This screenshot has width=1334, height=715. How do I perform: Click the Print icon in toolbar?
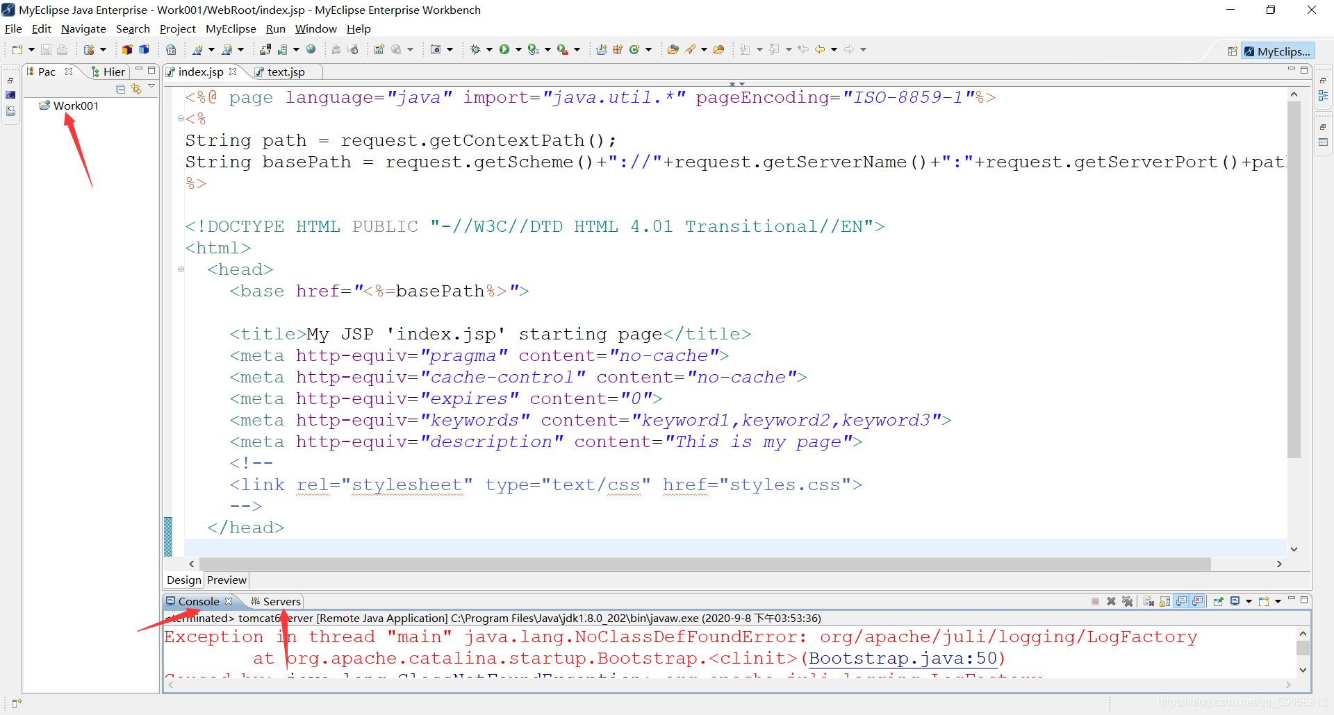click(x=62, y=49)
